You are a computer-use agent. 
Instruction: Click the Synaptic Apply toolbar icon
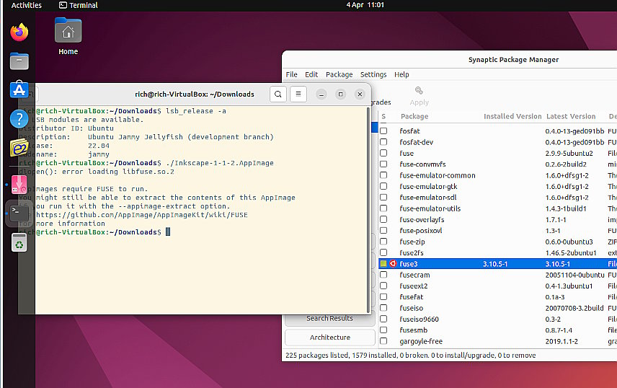(x=419, y=96)
